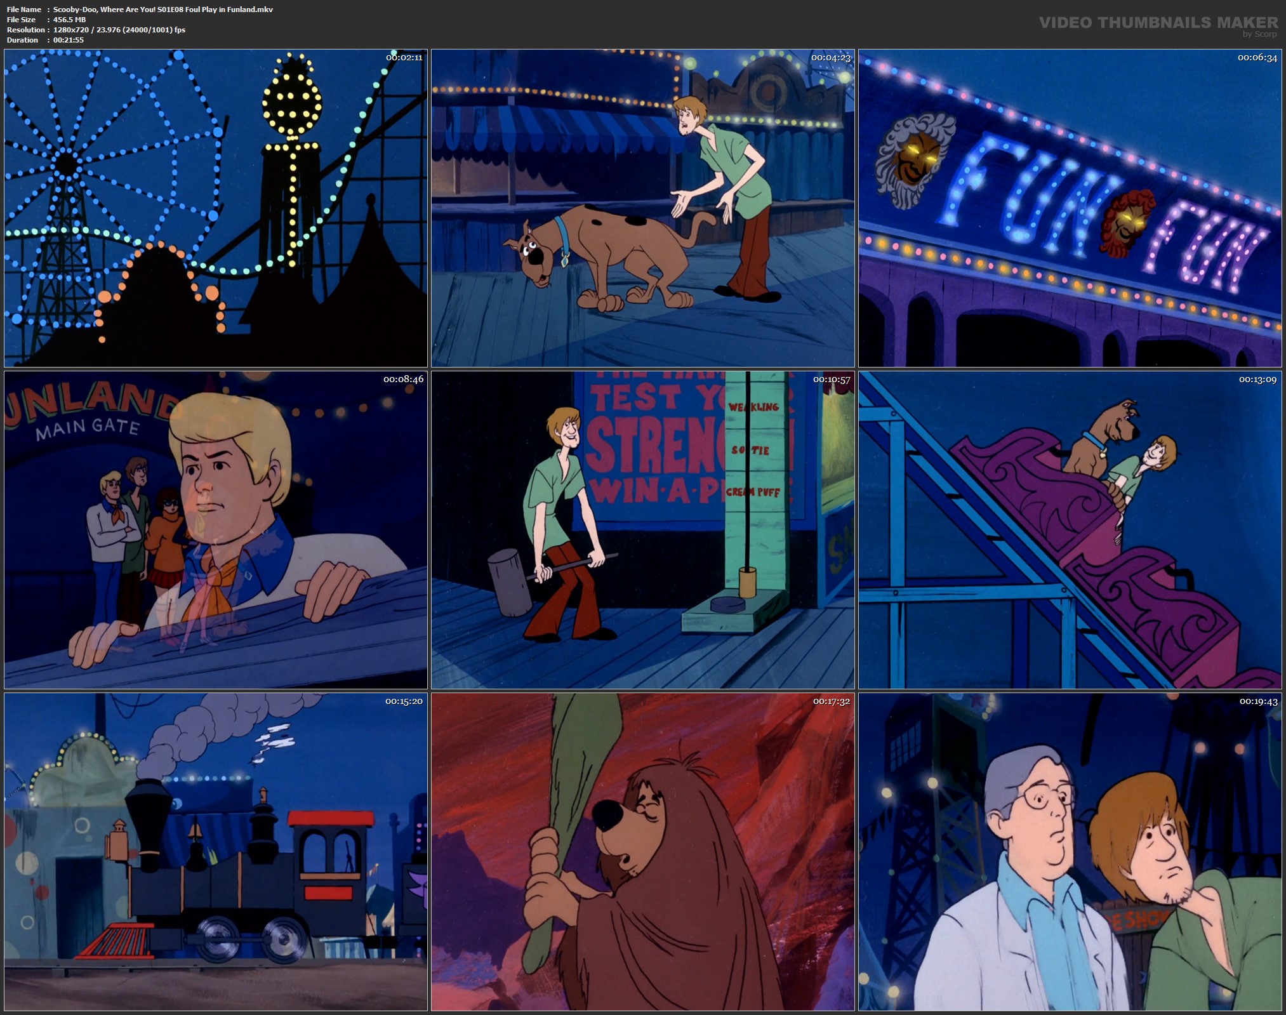Select the roller coaster car thumbnail
This screenshot has width=1286, height=1015.
(1070, 530)
